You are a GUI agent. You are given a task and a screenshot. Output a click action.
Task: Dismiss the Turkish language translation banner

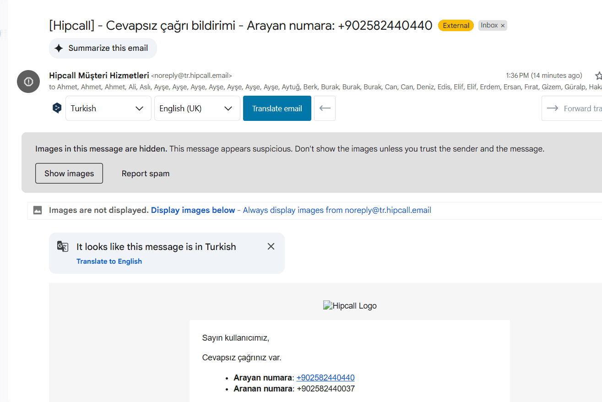271,246
